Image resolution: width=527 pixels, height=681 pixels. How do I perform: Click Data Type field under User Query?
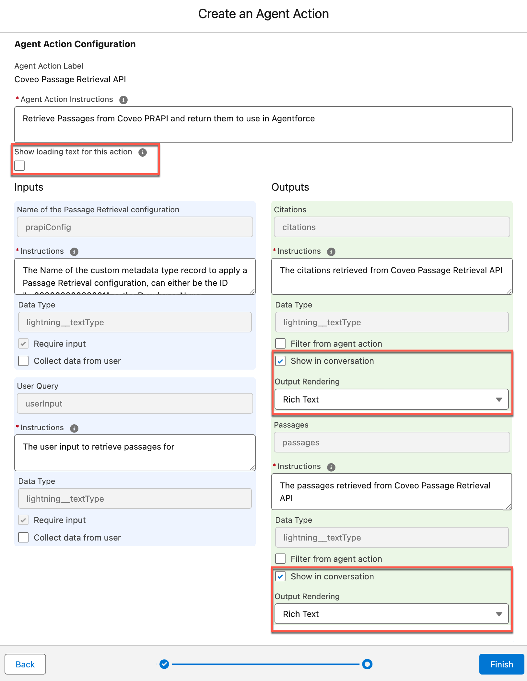pos(135,499)
